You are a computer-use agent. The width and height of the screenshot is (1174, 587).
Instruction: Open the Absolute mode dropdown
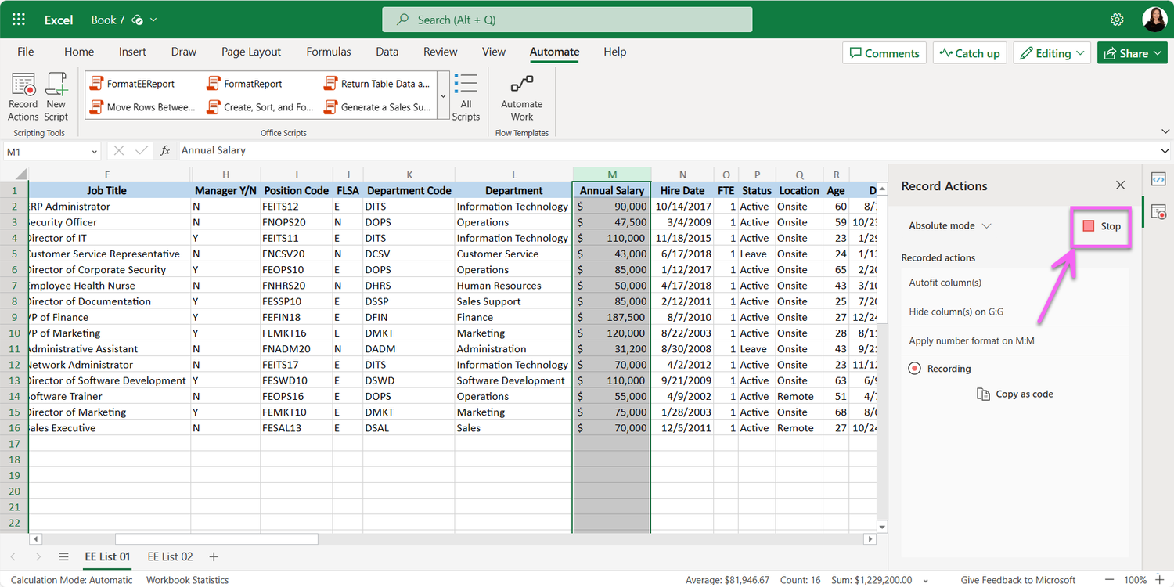[947, 225]
